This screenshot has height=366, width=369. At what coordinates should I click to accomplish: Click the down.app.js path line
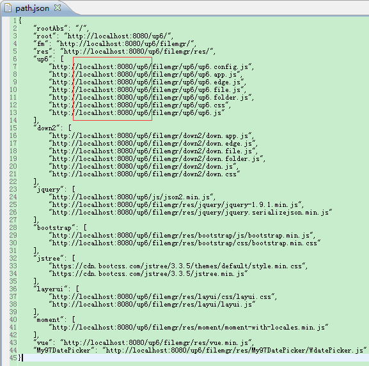point(151,136)
